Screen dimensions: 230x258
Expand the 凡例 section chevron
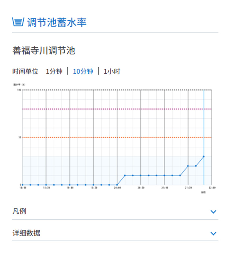[213, 212]
